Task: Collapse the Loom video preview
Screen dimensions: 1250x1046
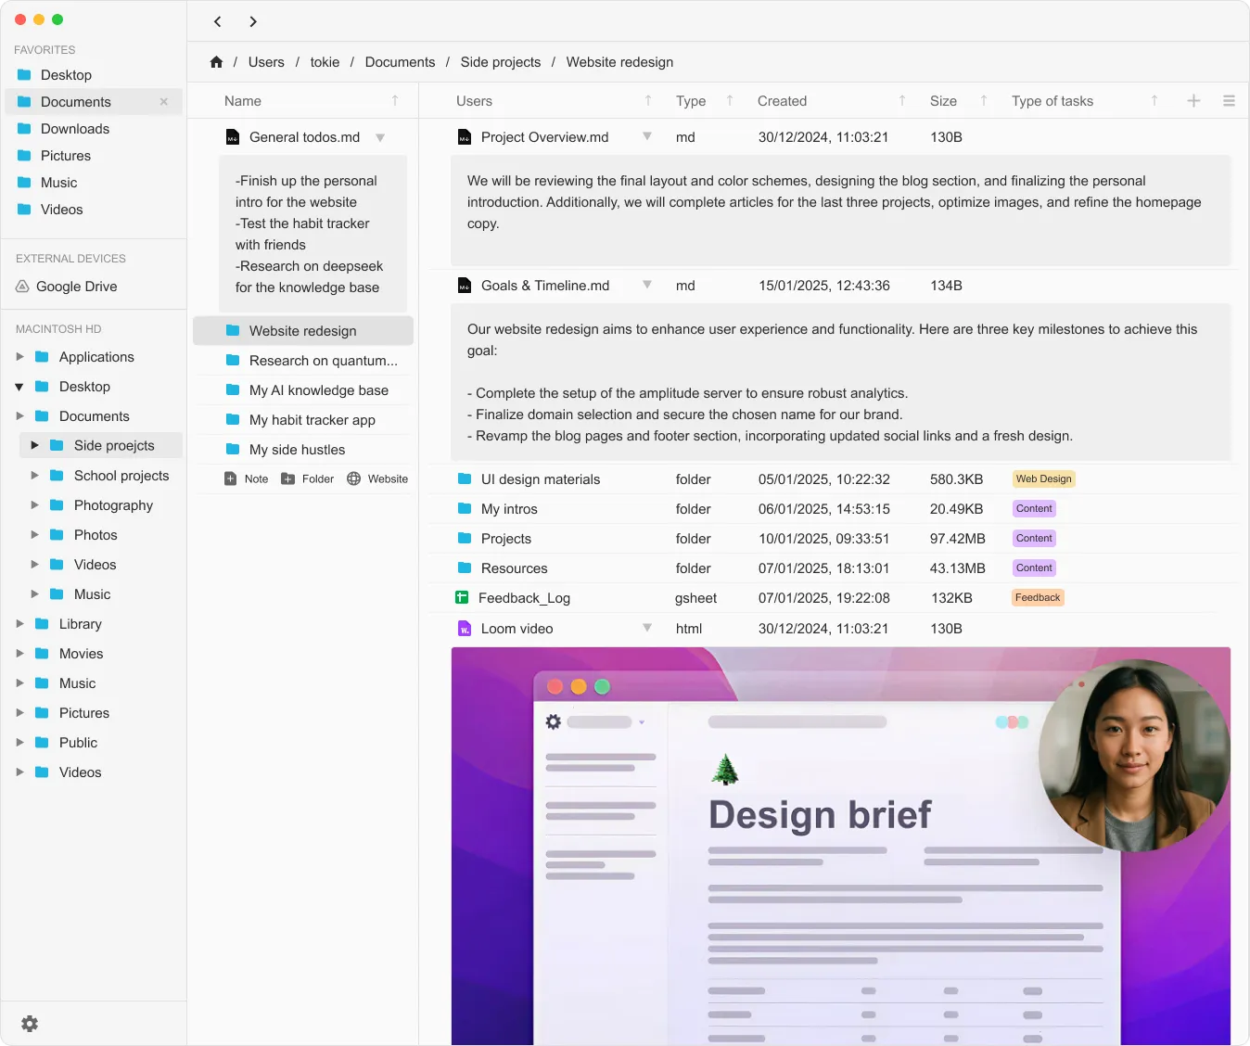Action: [x=647, y=628]
